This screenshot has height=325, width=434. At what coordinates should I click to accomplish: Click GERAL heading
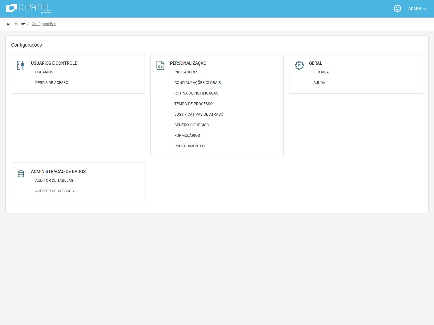[x=315, y=63]
